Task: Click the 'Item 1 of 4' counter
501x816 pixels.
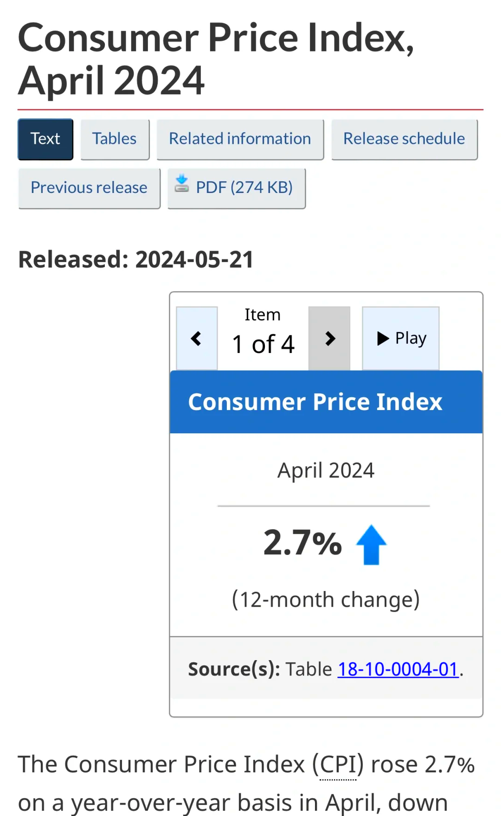Action: tap(263, 332)
